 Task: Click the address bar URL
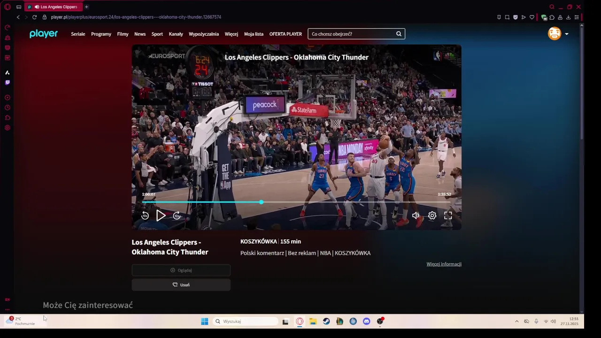tap(136, 17)
